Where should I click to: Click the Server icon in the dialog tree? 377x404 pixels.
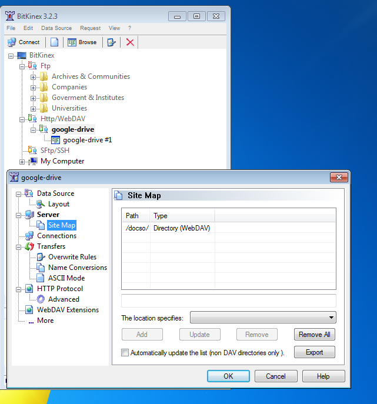29,215
